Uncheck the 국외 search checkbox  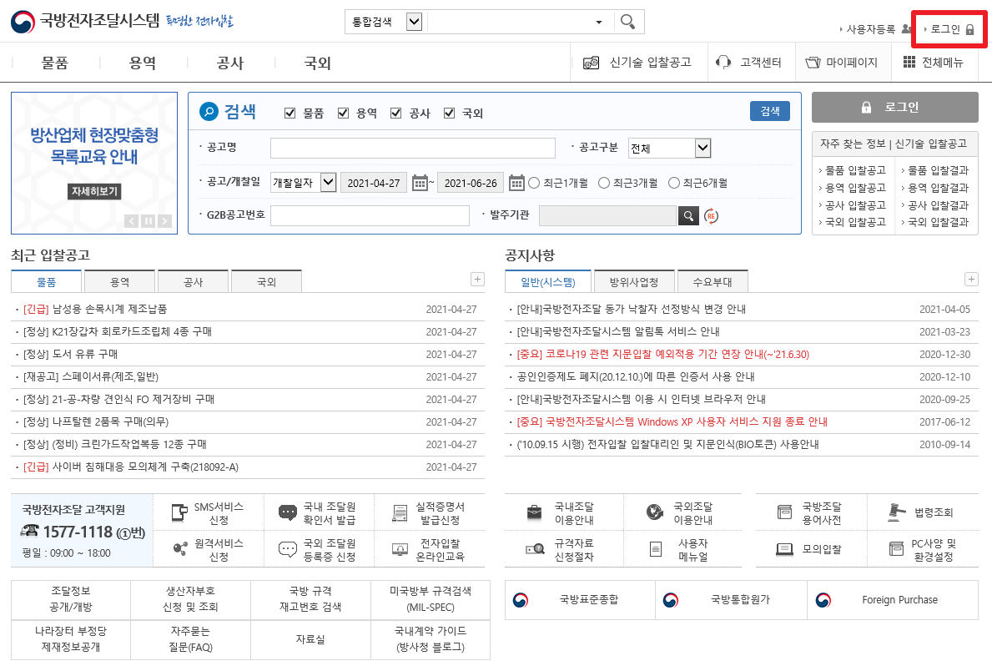[x=449, y=113]
